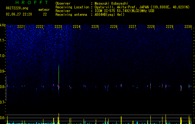Click the ICOM IC-575 receiver details
Viewport: 195px width, 124px height.
click(x=124, y=11)
